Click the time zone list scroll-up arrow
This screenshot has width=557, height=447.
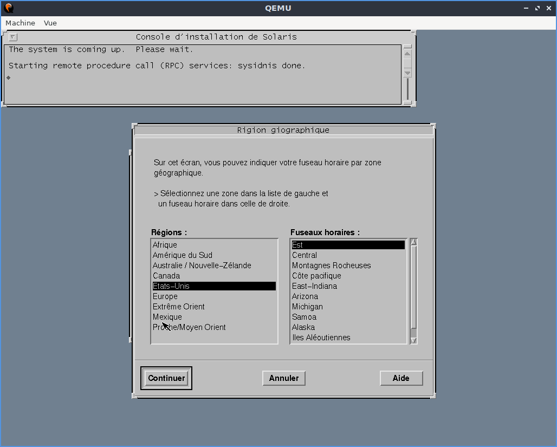(413, 242)
